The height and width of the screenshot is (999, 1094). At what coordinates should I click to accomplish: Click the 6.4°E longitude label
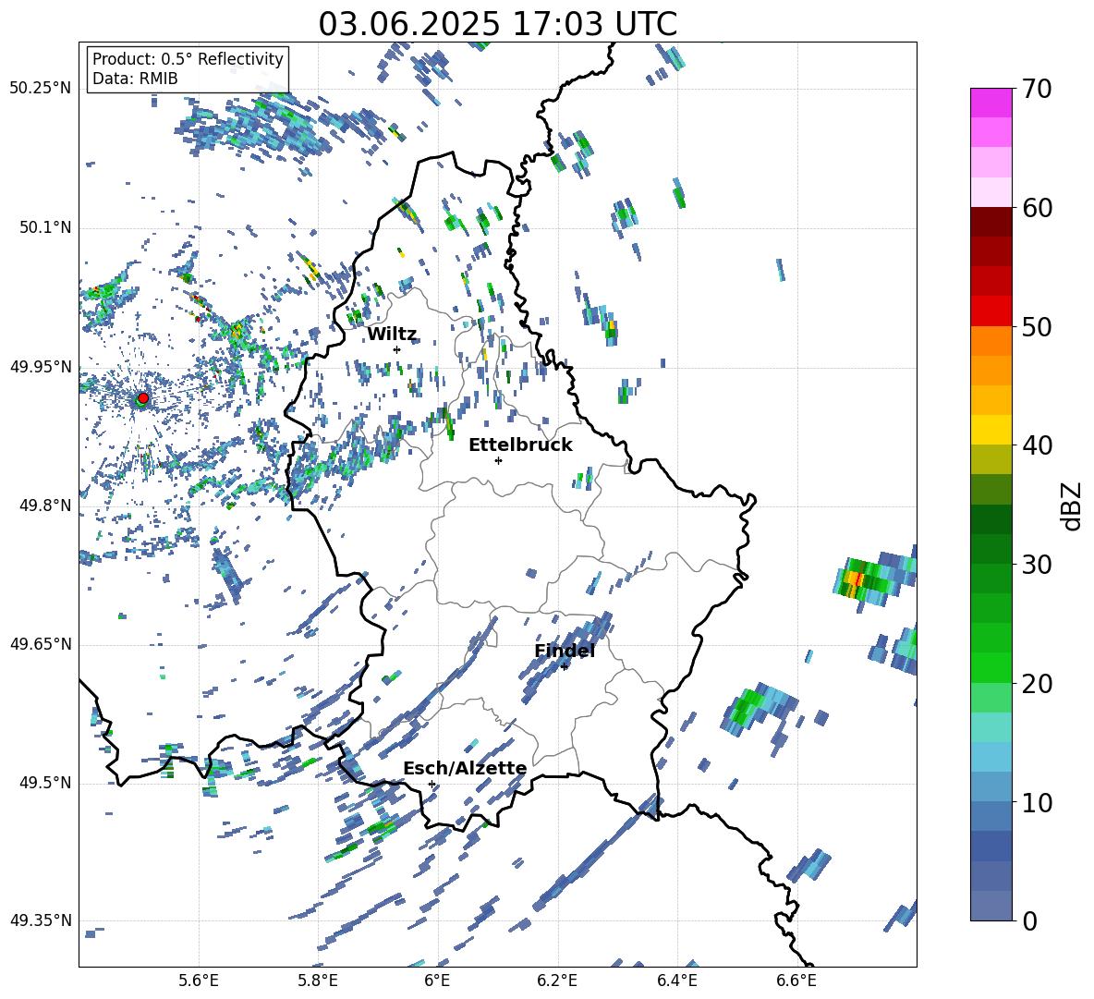pos(676,981)
